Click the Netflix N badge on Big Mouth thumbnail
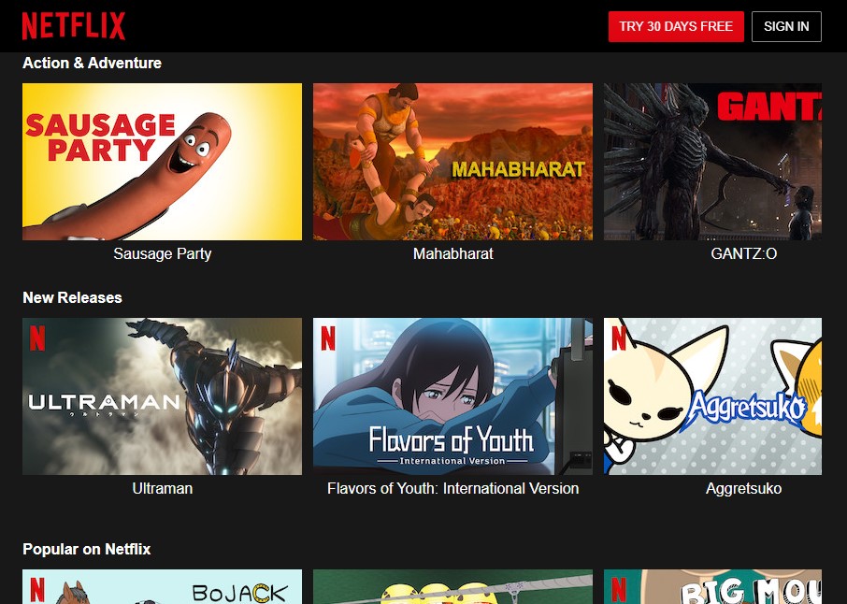Image resolution: width=847 pixels, height=604 pixels. 619,590
